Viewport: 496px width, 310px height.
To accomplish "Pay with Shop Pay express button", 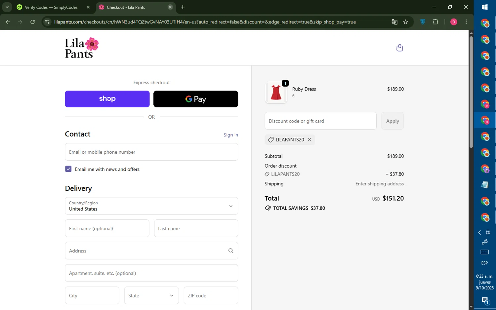I will [107, 99].
